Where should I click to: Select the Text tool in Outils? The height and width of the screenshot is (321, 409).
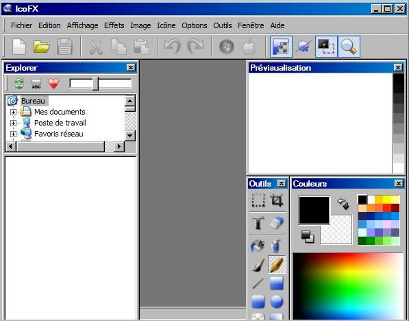tap(258, 223)
